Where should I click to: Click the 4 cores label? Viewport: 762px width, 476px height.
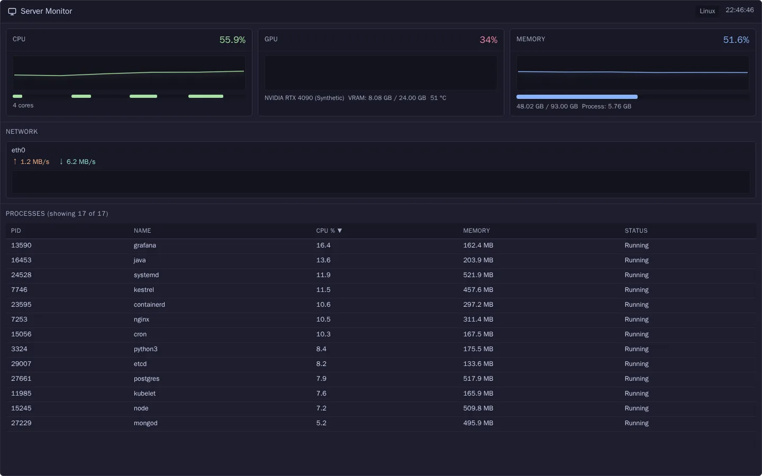[x=23, y=105]
